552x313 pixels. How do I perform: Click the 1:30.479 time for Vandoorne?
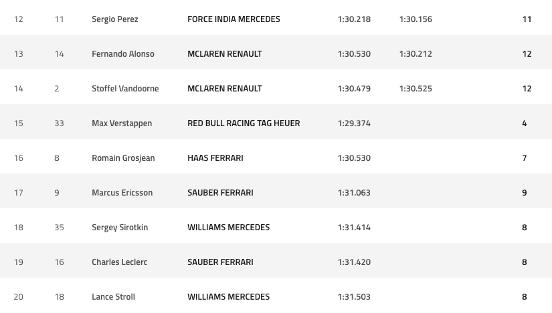[354, 89]
